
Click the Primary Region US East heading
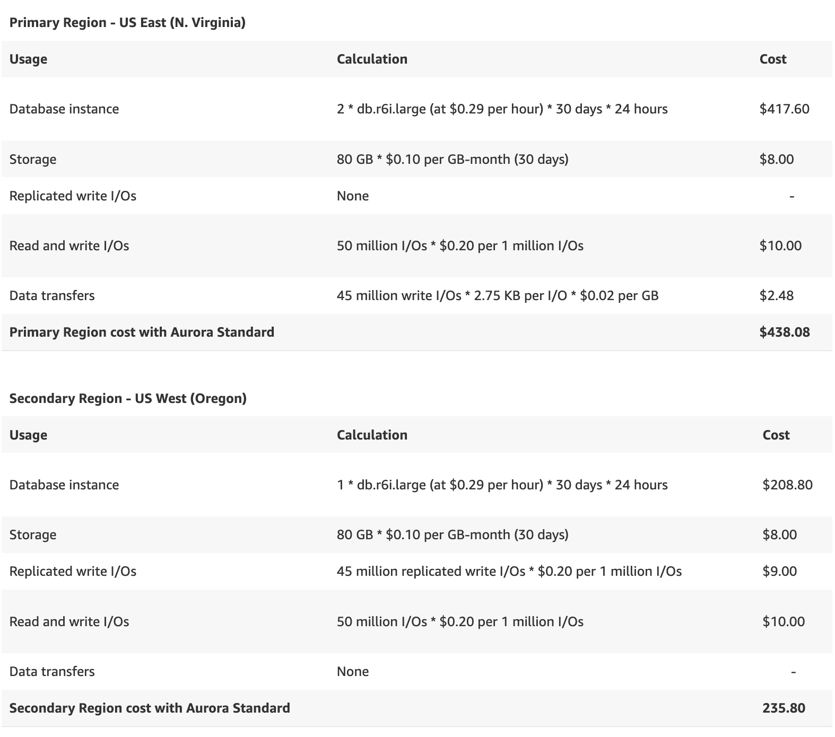pos(127,22)
